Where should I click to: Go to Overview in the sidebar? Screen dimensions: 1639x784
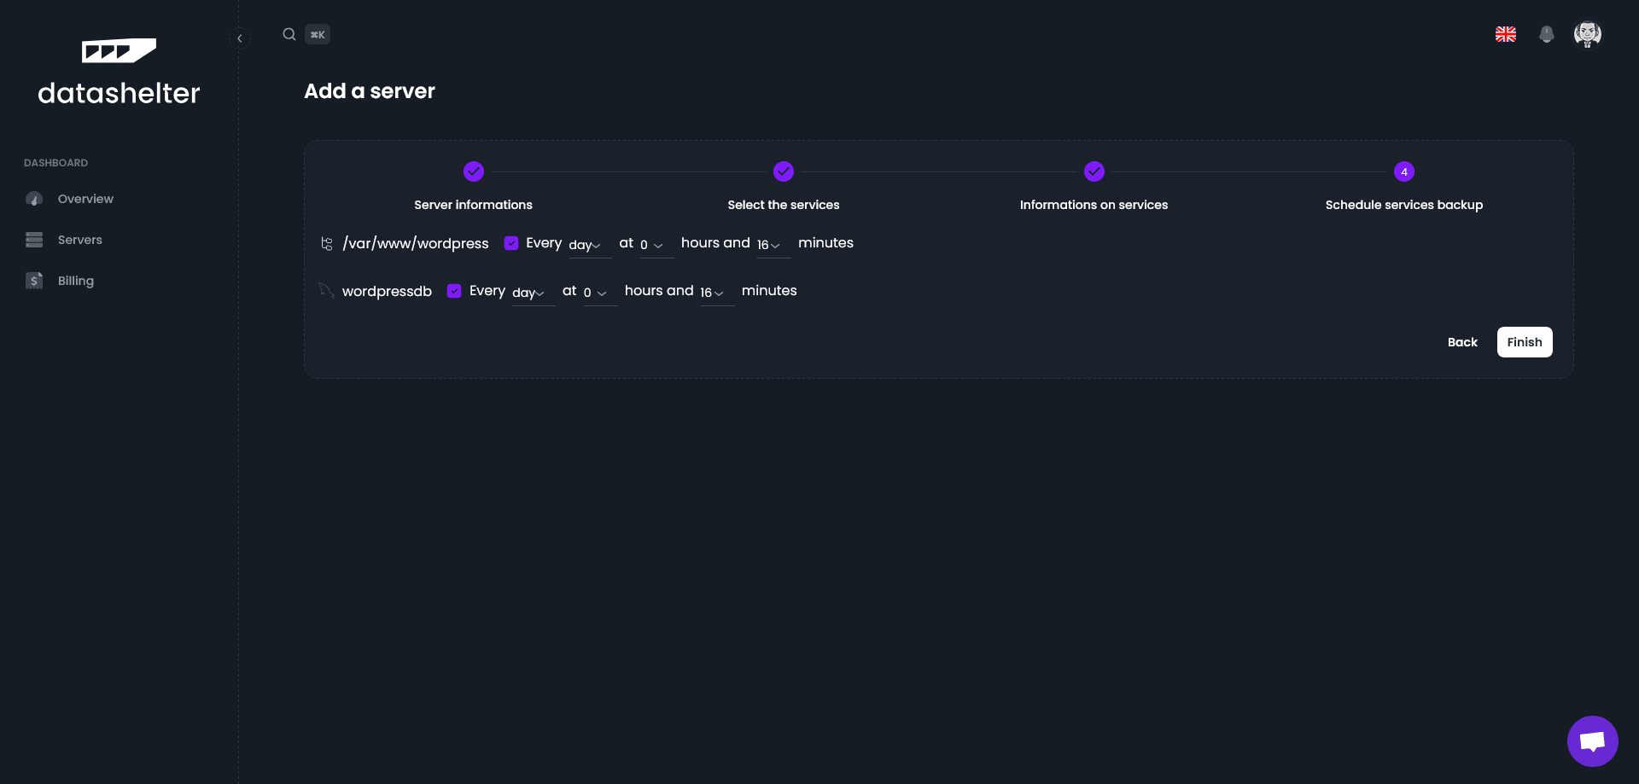[85, 199]
